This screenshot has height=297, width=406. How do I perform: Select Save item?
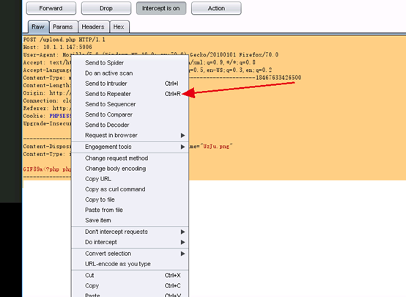click(x=130, y=220)
